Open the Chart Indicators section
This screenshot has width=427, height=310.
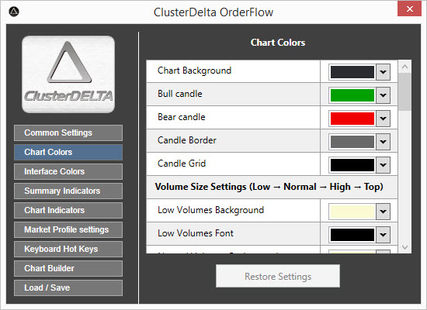68,210
